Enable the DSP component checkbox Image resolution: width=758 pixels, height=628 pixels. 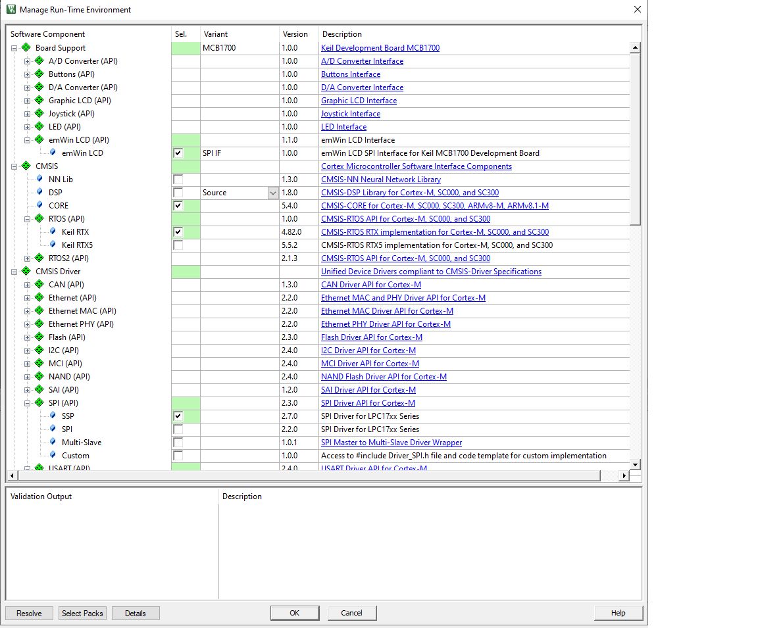click(178, 192)
